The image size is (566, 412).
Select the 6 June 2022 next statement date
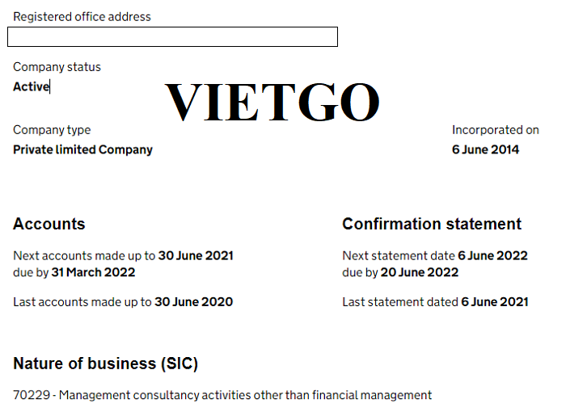(x=492, y=256)
